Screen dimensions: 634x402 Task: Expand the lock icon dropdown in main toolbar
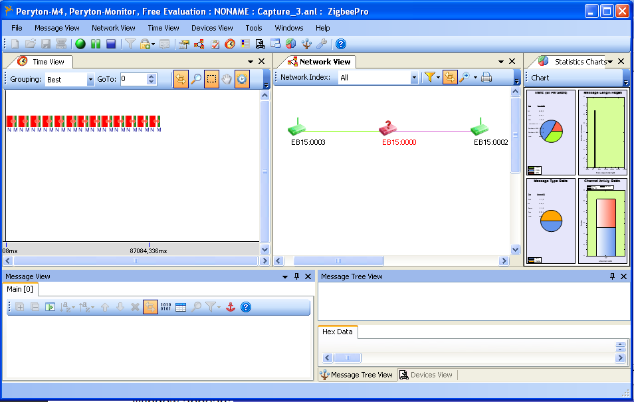tap(153, 44)
